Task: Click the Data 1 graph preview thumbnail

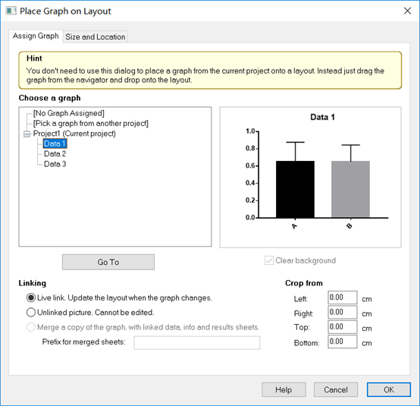Action: 310,178
